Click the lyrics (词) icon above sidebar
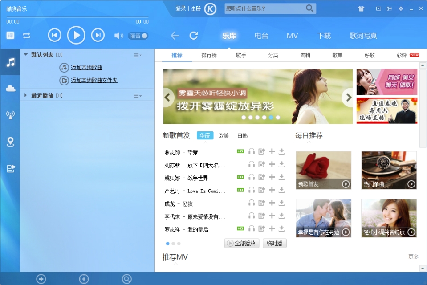The width and height of the screenshot is (427, 285). [9, 35]
